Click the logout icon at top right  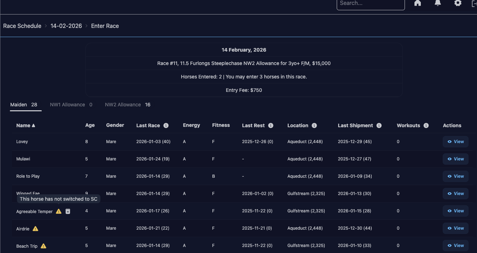pyautogui.click(x=474, y=3)
